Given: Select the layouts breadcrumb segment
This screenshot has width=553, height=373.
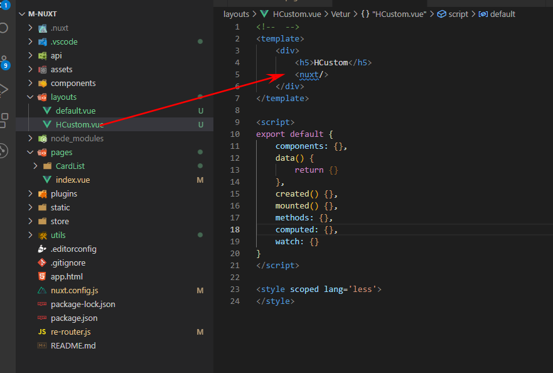Looking at the screenshot, I should [236, 14].
